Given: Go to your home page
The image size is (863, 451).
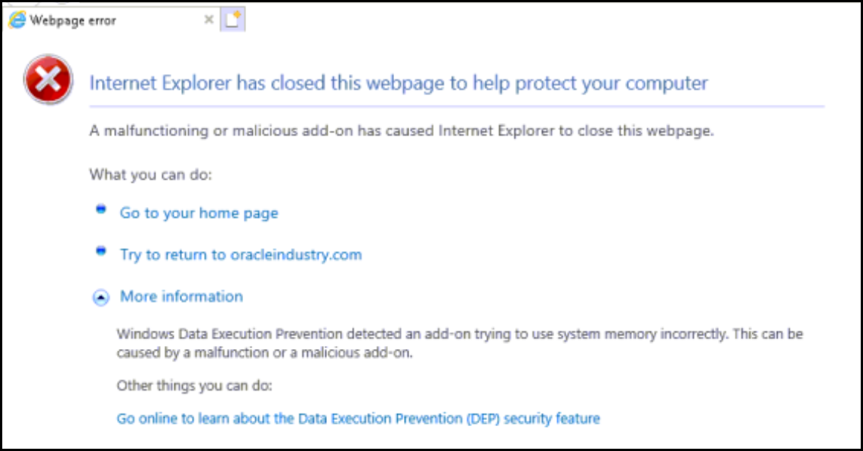Looking at the screenshot, I should [199, 213].
